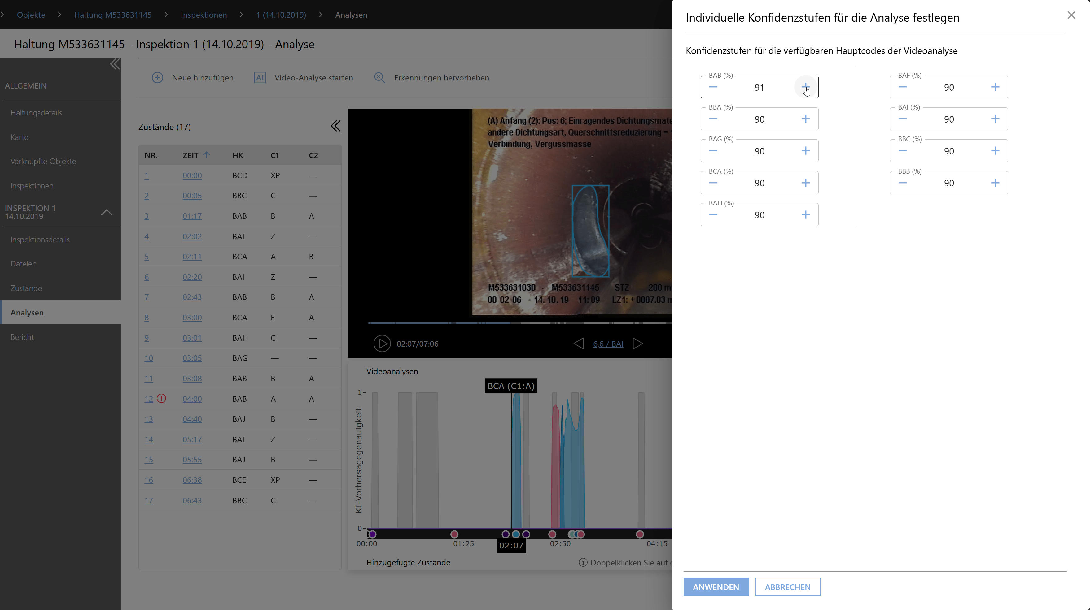Screen dimensions: 1090x610
Task: Increase BBC percentage value
Action: (x=995, y=151)
